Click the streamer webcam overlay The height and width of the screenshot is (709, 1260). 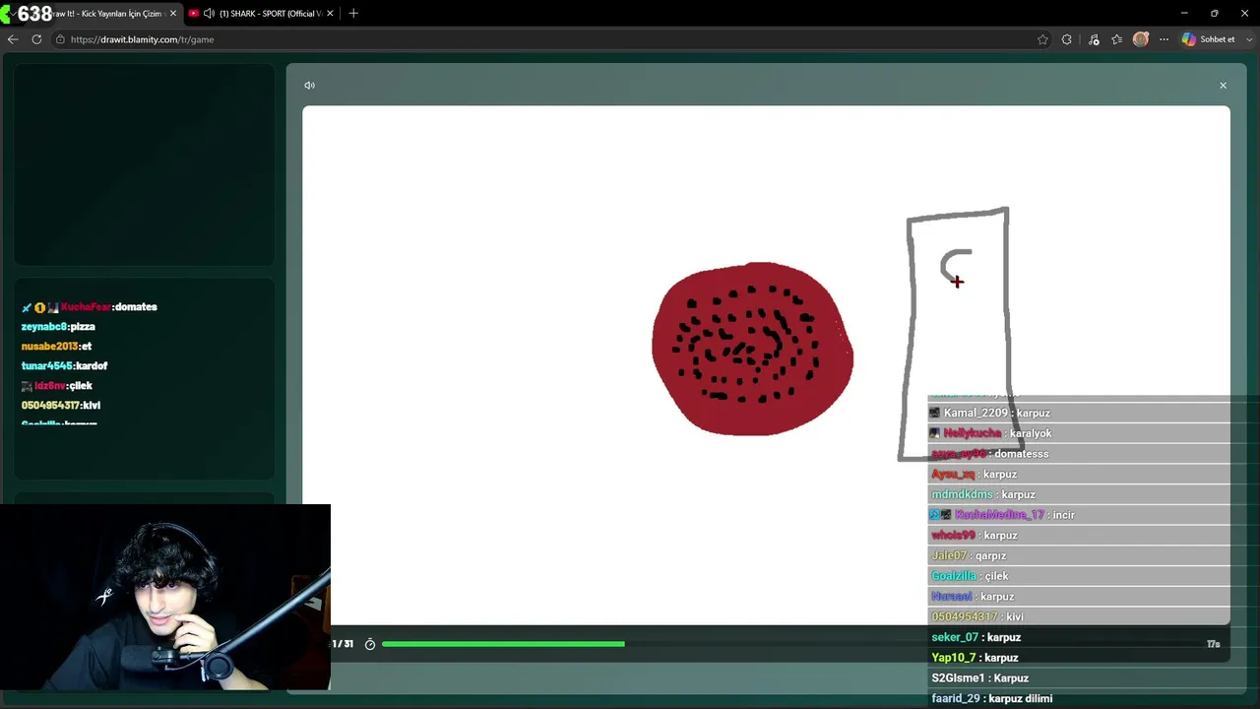(165, 598)
